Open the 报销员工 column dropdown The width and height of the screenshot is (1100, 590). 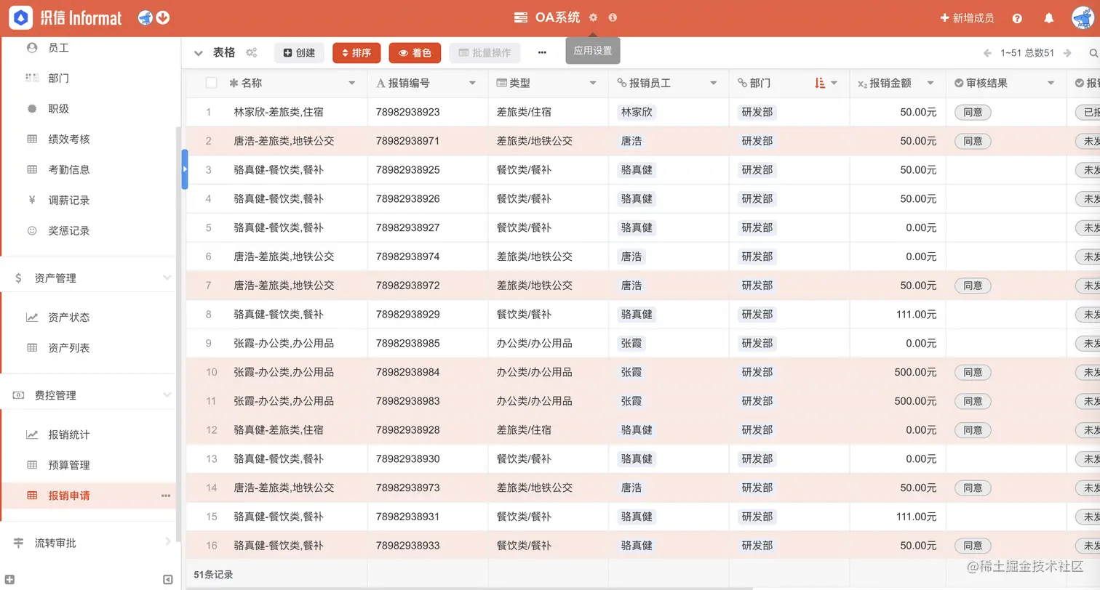coord(714,84)
